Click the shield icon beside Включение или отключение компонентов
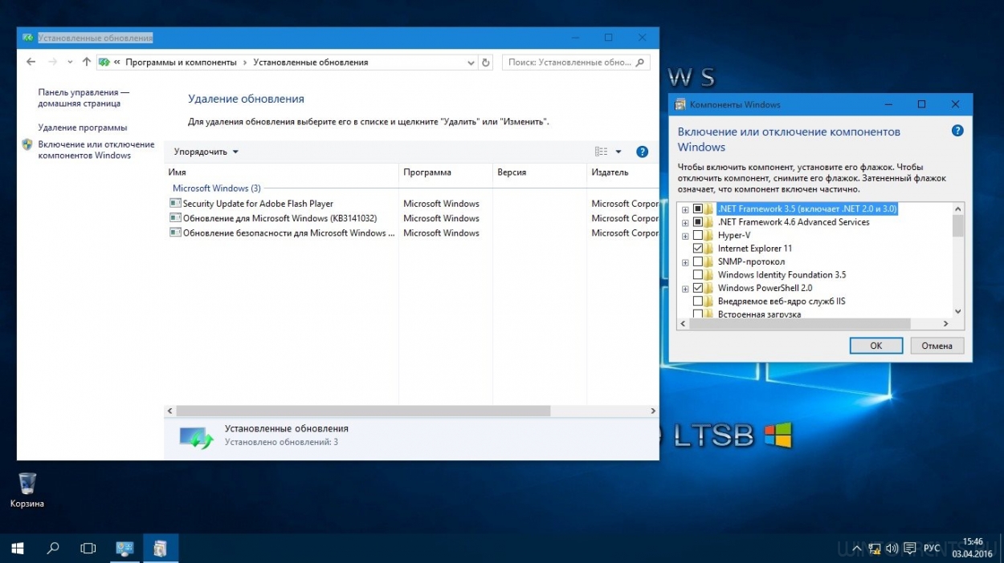Image resolution: width=1004 pixels, height=563 pixels. pyautogui.click(x=27, y=145)
